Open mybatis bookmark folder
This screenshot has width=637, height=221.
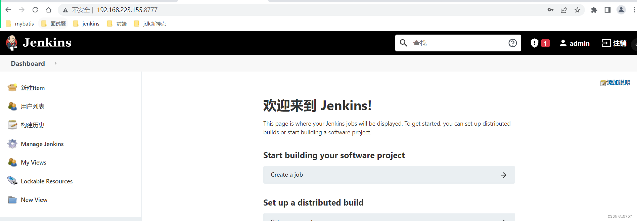pos(20,24)
